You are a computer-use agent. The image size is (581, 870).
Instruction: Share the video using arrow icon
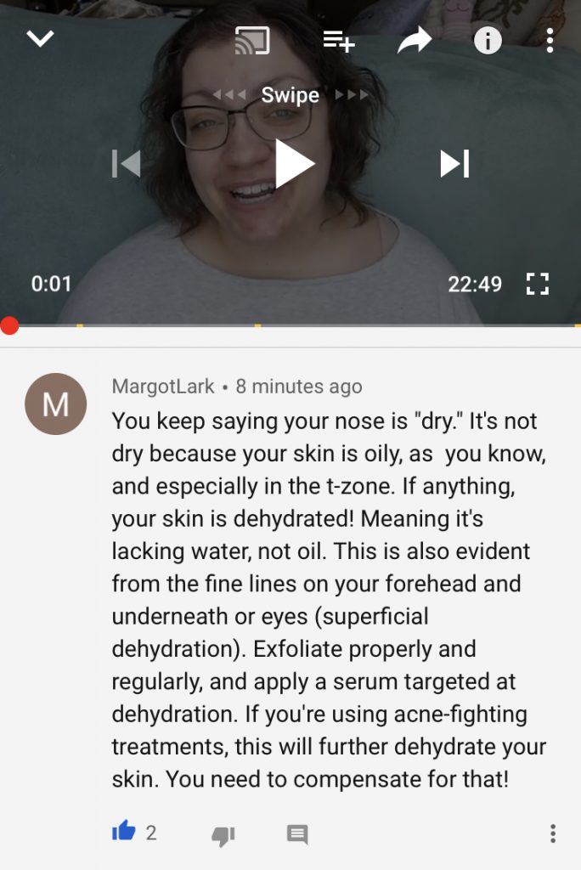click(415, 40)
